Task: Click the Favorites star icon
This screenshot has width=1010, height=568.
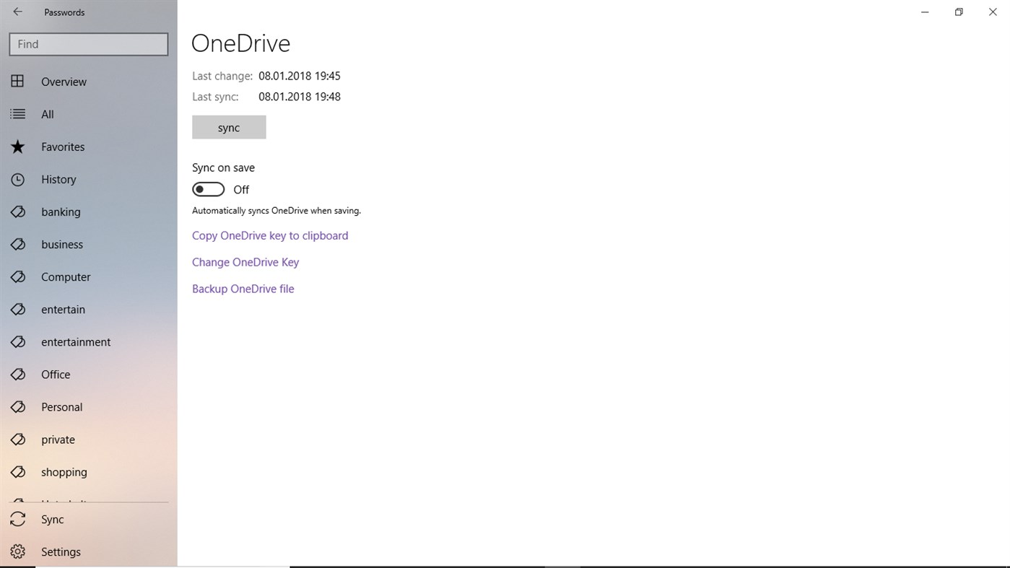Action: pos(17,147)
